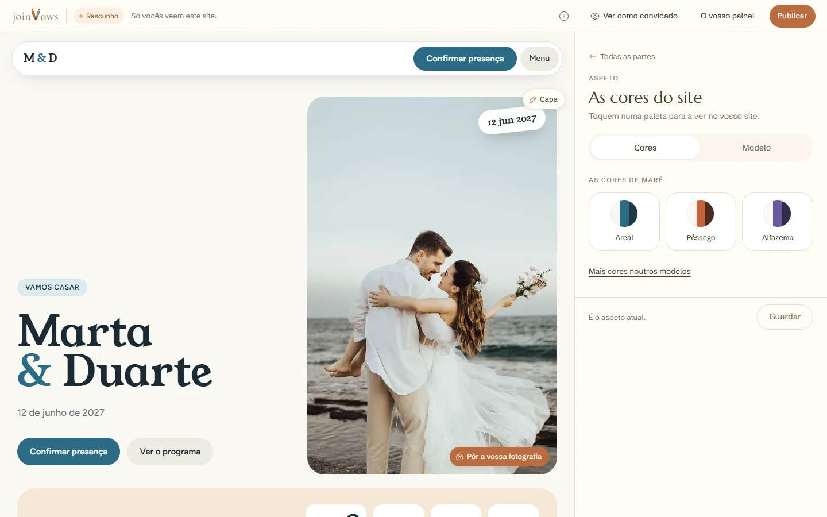Click the As cores do site heading
The width and height of the screenshot is (827, 517).
[645, 97]
